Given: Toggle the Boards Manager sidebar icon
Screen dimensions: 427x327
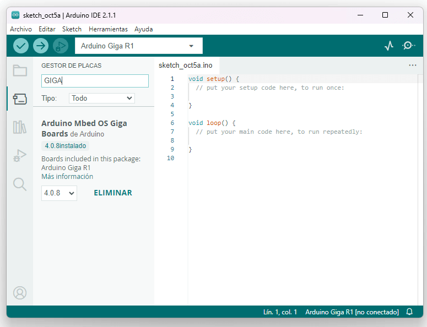Looking at the screenshot, I should pos(20,99).
